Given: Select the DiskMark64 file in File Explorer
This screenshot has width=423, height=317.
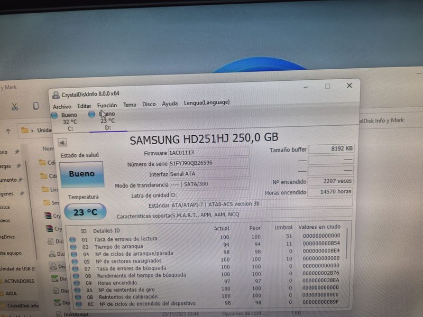Looking at the screenshot, I should (x=76, y=314).
